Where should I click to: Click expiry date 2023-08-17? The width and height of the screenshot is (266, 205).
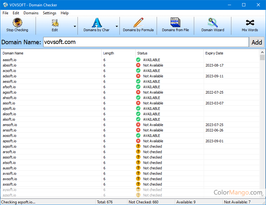[215, 65]
